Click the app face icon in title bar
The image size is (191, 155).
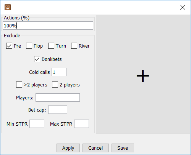pos(8,7)
